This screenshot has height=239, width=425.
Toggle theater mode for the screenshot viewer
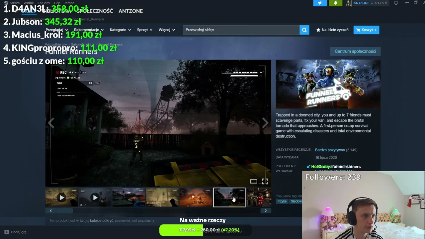[x=254, y=181]
